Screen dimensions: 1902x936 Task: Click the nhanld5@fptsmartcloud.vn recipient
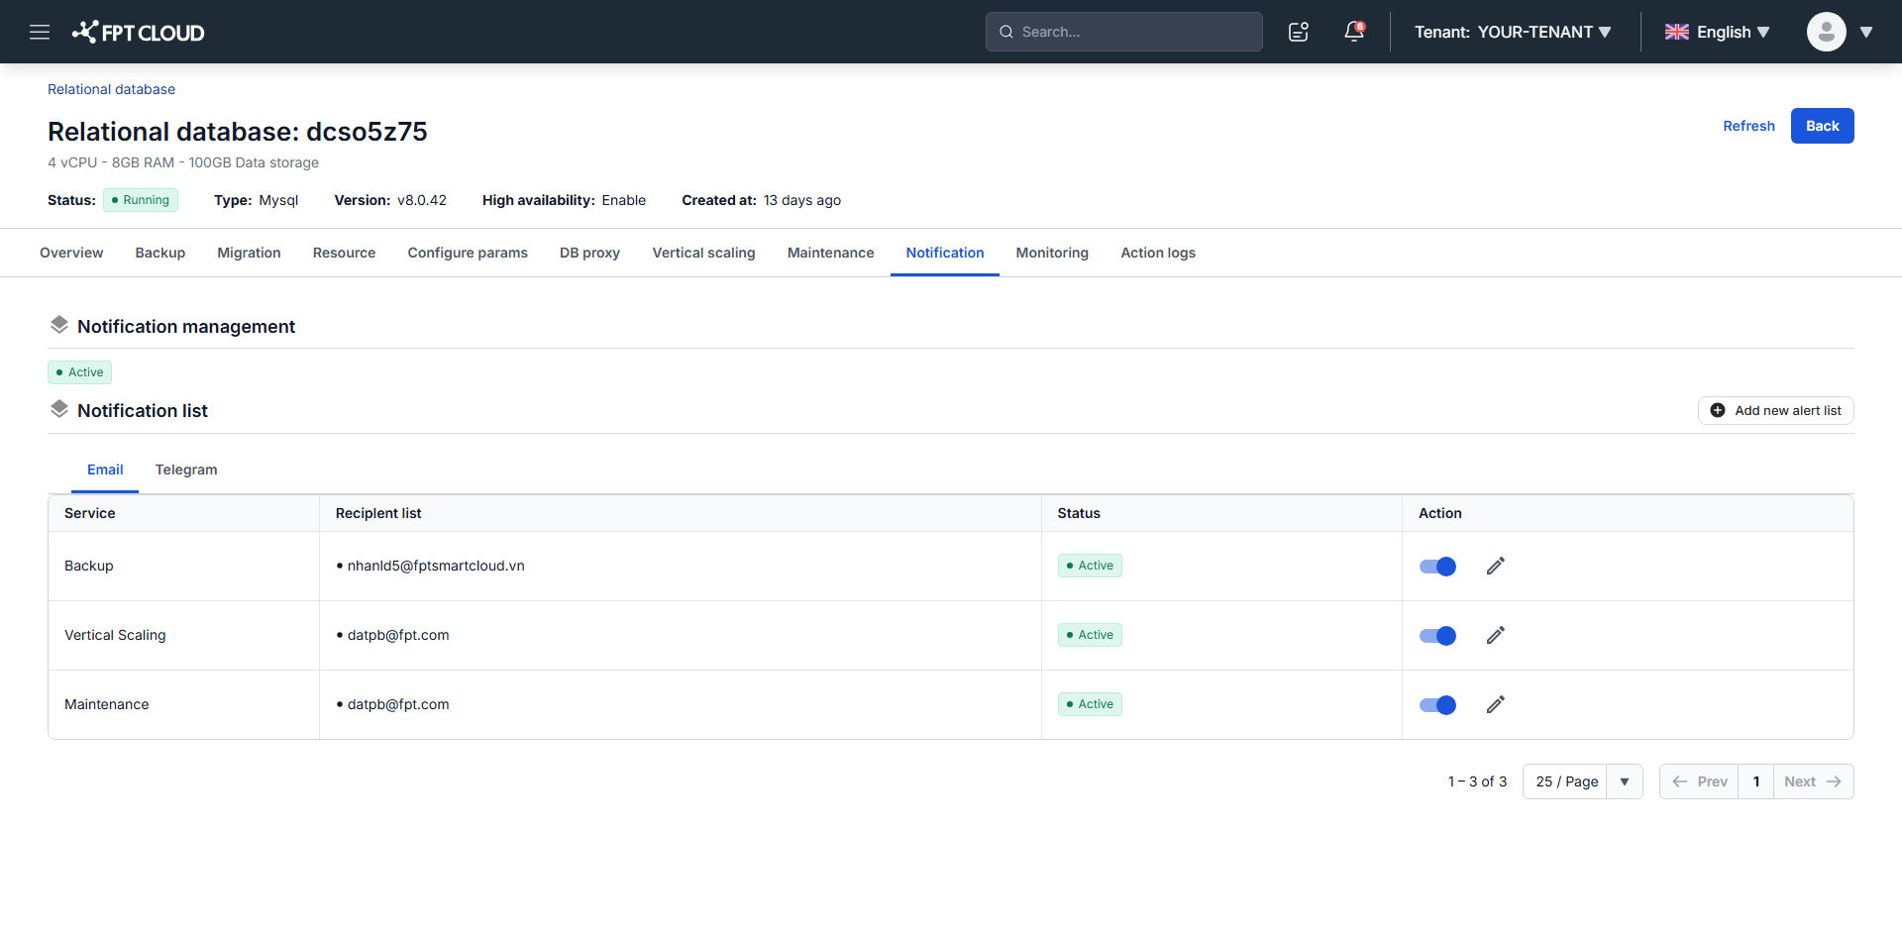(436, 566)
